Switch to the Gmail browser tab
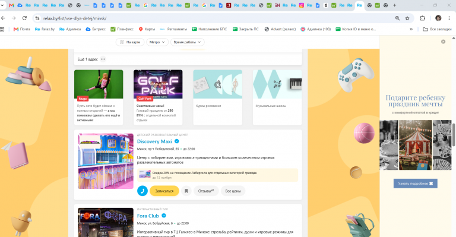Viewport: 456px width, 237px height. click(x=11, y=5)
